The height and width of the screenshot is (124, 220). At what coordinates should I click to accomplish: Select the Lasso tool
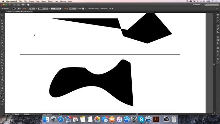pos(2,24)
